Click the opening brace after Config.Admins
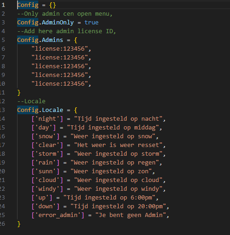 click(76, 40)
